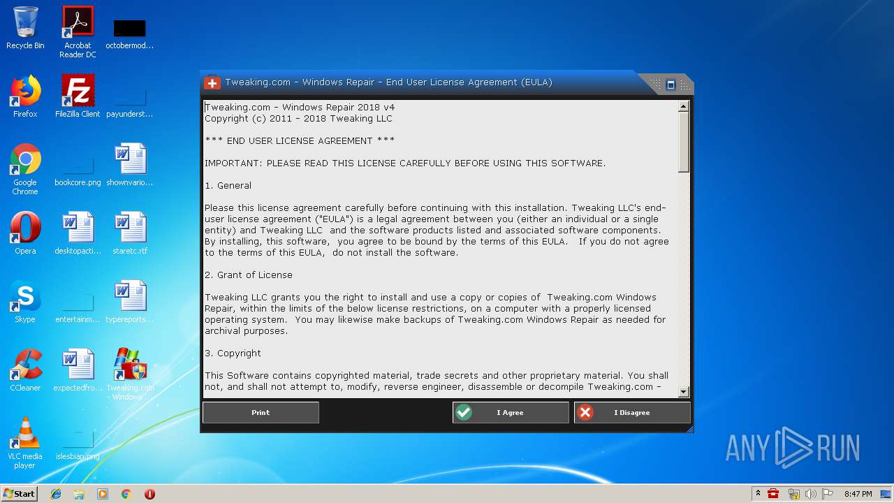The width and height of the screenshot is (894, 503).
Task: Select the Opera desktop shortcut
Action: coord(25,233)
